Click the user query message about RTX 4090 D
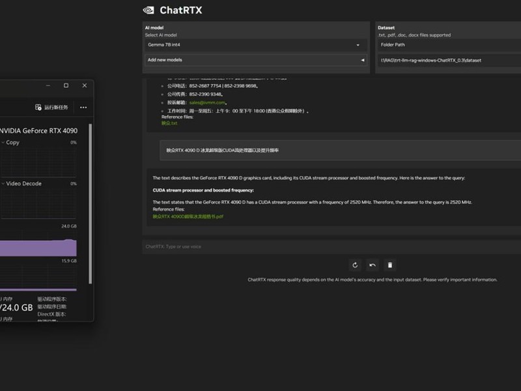The width and height of the screenshot is (521, 391). pos(340,151)
